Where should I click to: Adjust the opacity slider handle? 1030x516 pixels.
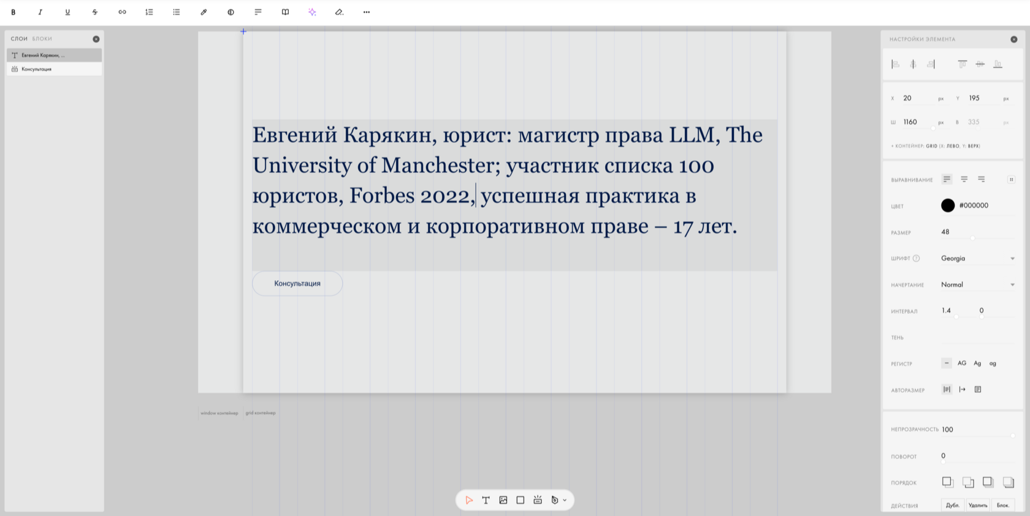[x=1012, y=436]
